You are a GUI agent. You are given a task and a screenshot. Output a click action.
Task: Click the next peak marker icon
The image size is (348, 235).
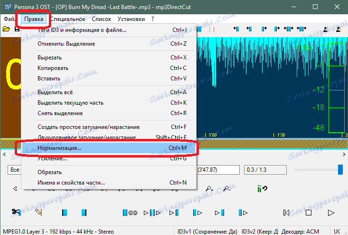point(338,29)
